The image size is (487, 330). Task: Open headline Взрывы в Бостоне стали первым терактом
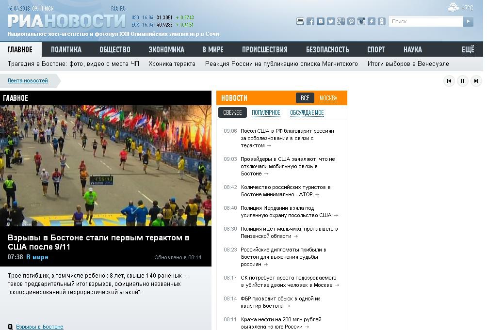coord(98,242)
